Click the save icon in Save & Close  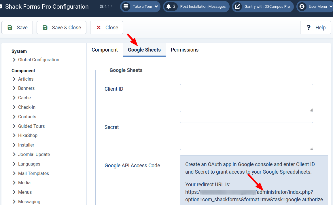45,28
